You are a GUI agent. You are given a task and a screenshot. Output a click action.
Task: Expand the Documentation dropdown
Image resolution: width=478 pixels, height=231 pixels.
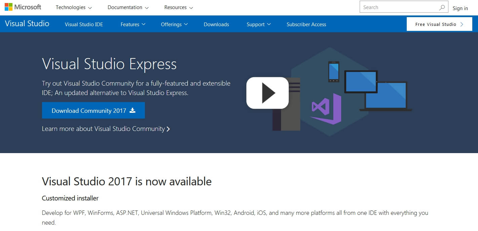128,7
